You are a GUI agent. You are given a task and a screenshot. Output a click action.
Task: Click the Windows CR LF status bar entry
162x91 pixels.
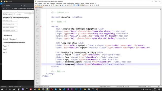142,87
